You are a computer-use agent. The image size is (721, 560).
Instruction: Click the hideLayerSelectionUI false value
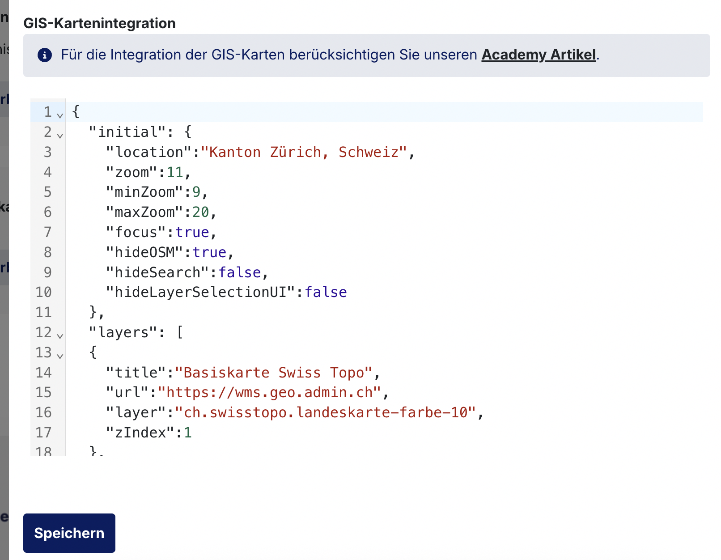click(326, 292)
